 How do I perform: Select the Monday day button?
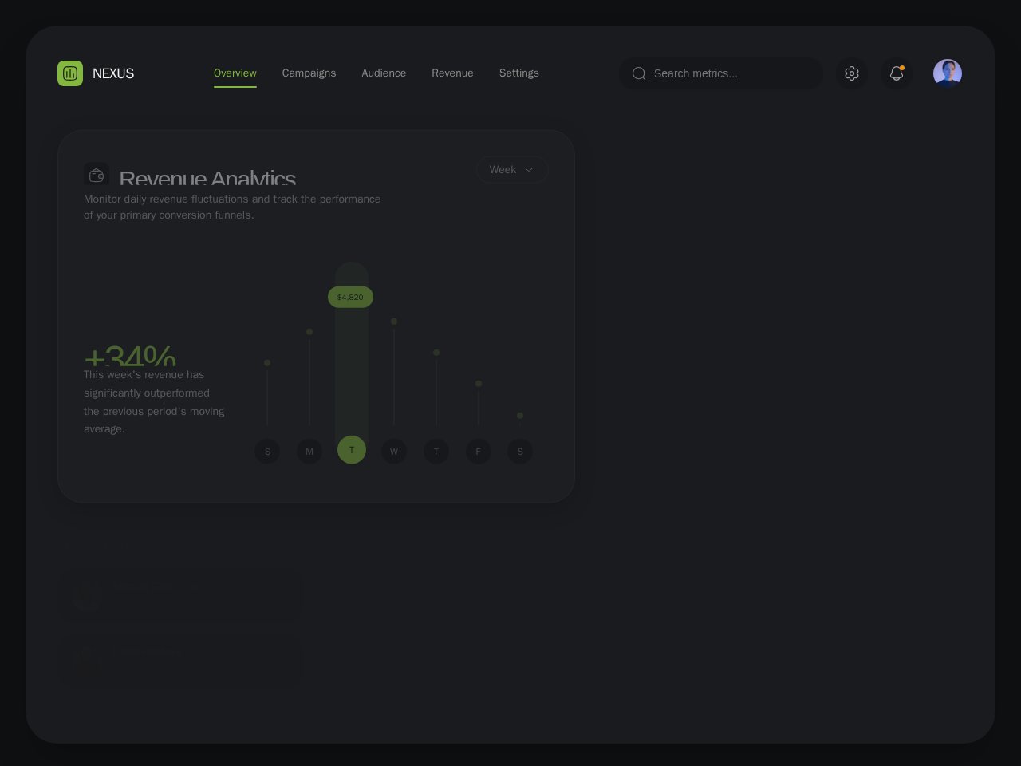pyautogui.click(x=309, y=452)
